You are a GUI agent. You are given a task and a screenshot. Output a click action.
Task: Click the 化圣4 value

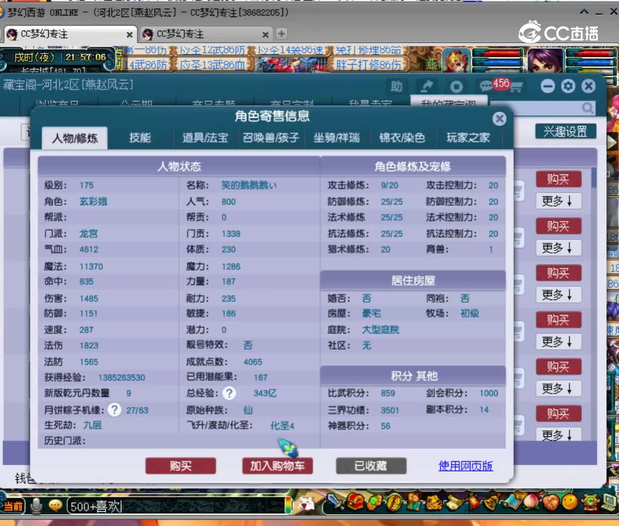pos(282,426)
